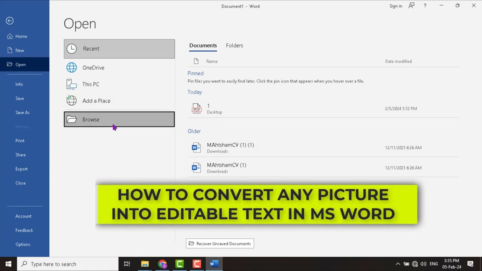Click the Add a Place globe icon
Viewport: 482px width, 271px height.
tap(72, 100)
